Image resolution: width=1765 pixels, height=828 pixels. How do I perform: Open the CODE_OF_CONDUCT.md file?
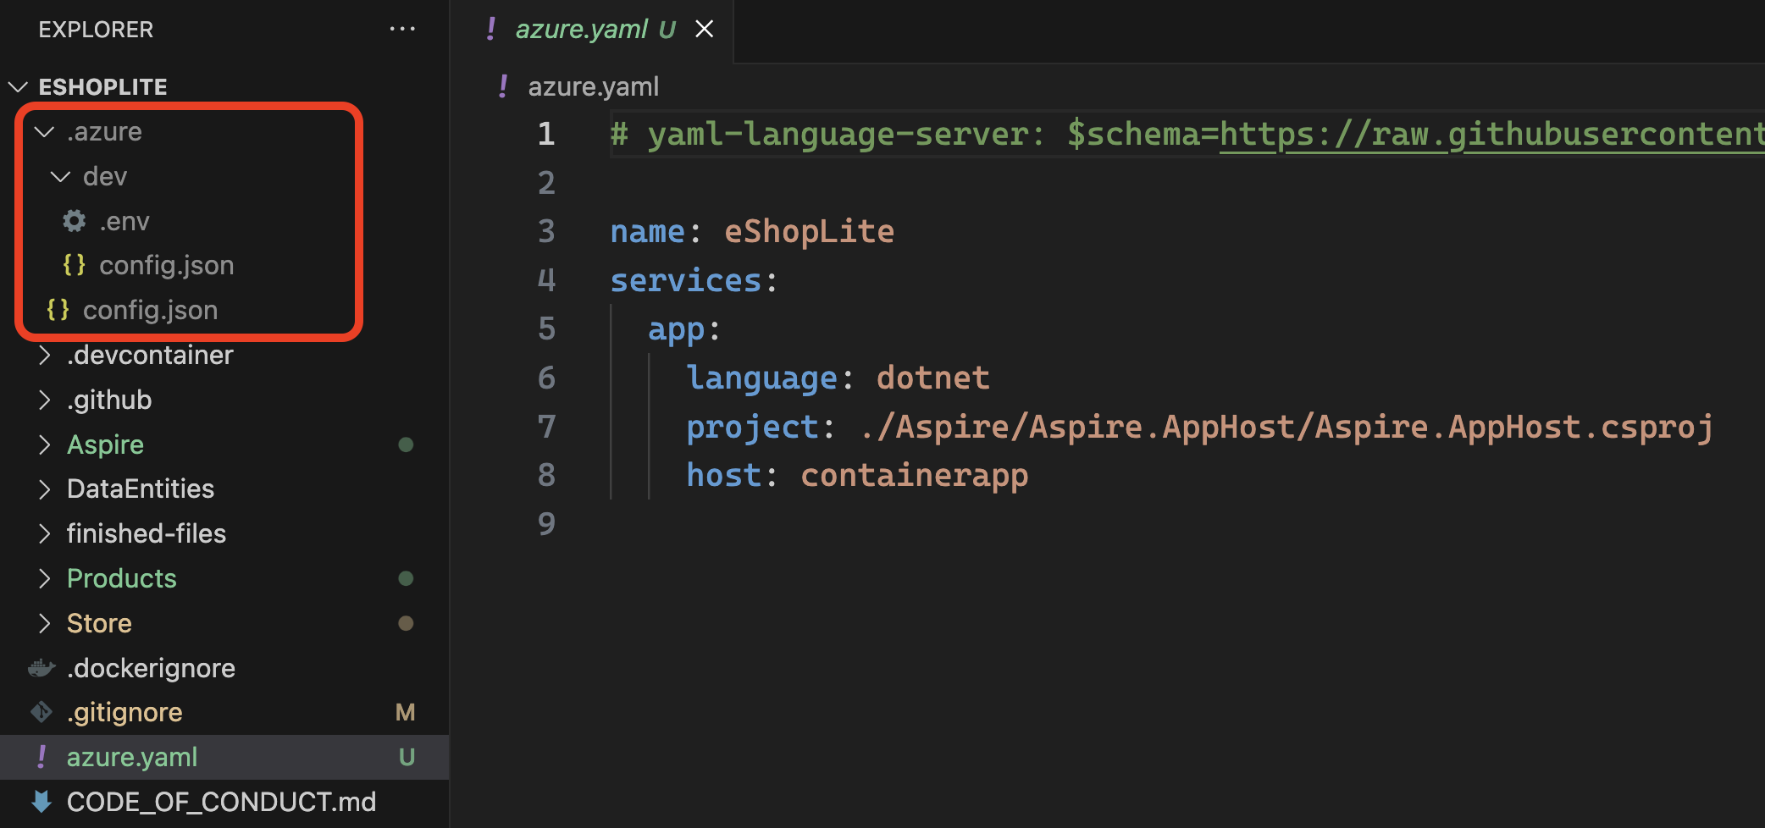pyautogui.click(x=221, y=802)
